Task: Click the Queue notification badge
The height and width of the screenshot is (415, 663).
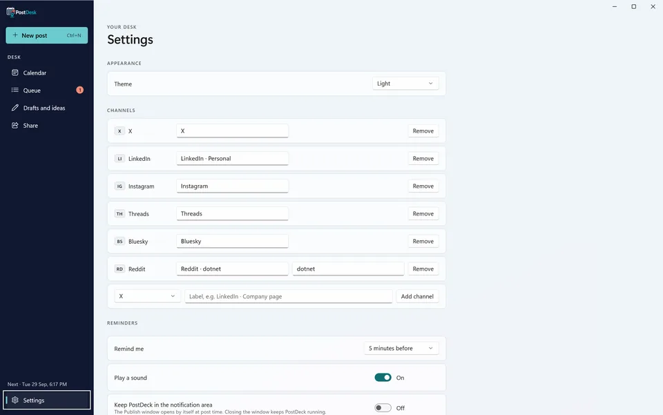Action: click(x=79, y=90)
